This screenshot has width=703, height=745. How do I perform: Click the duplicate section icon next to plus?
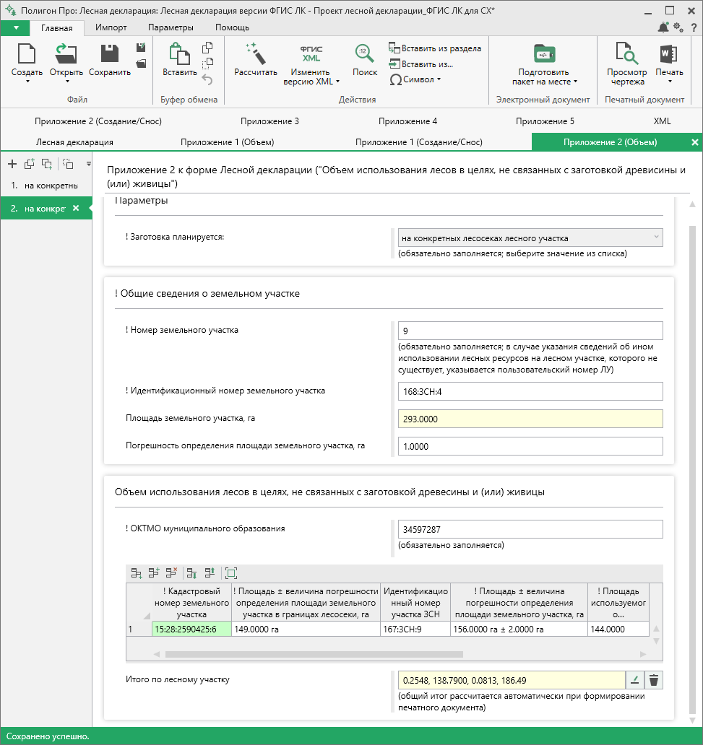coord(30,164)
